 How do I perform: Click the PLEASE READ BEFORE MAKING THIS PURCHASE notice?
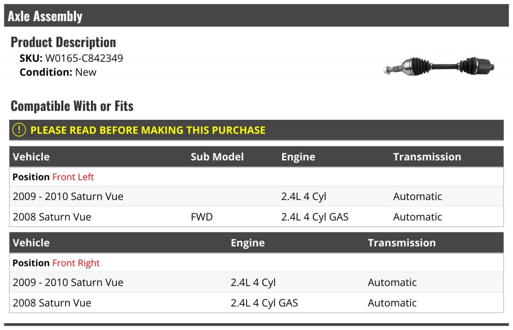[x=148, y=130]
